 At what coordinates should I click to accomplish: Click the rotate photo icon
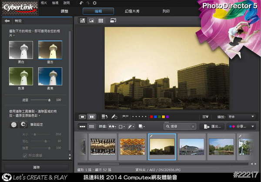[104, 117]
